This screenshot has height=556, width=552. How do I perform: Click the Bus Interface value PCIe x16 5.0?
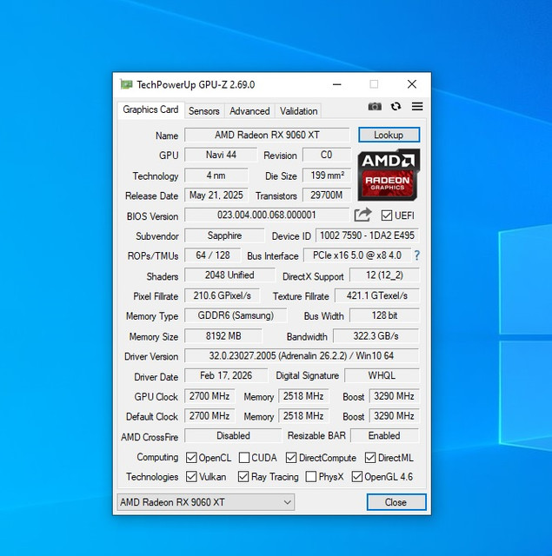tap(357, 255)
